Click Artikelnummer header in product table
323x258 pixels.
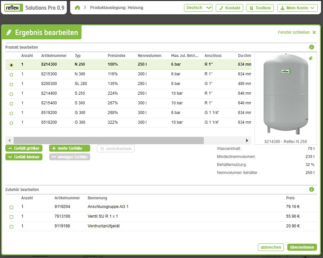tap(54, 56)
